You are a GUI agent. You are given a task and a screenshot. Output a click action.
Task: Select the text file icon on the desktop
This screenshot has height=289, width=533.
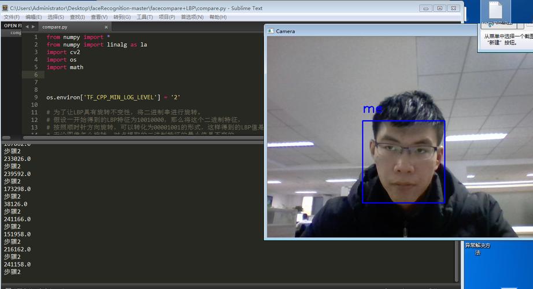pyautogui.click(x=495, y=10)
